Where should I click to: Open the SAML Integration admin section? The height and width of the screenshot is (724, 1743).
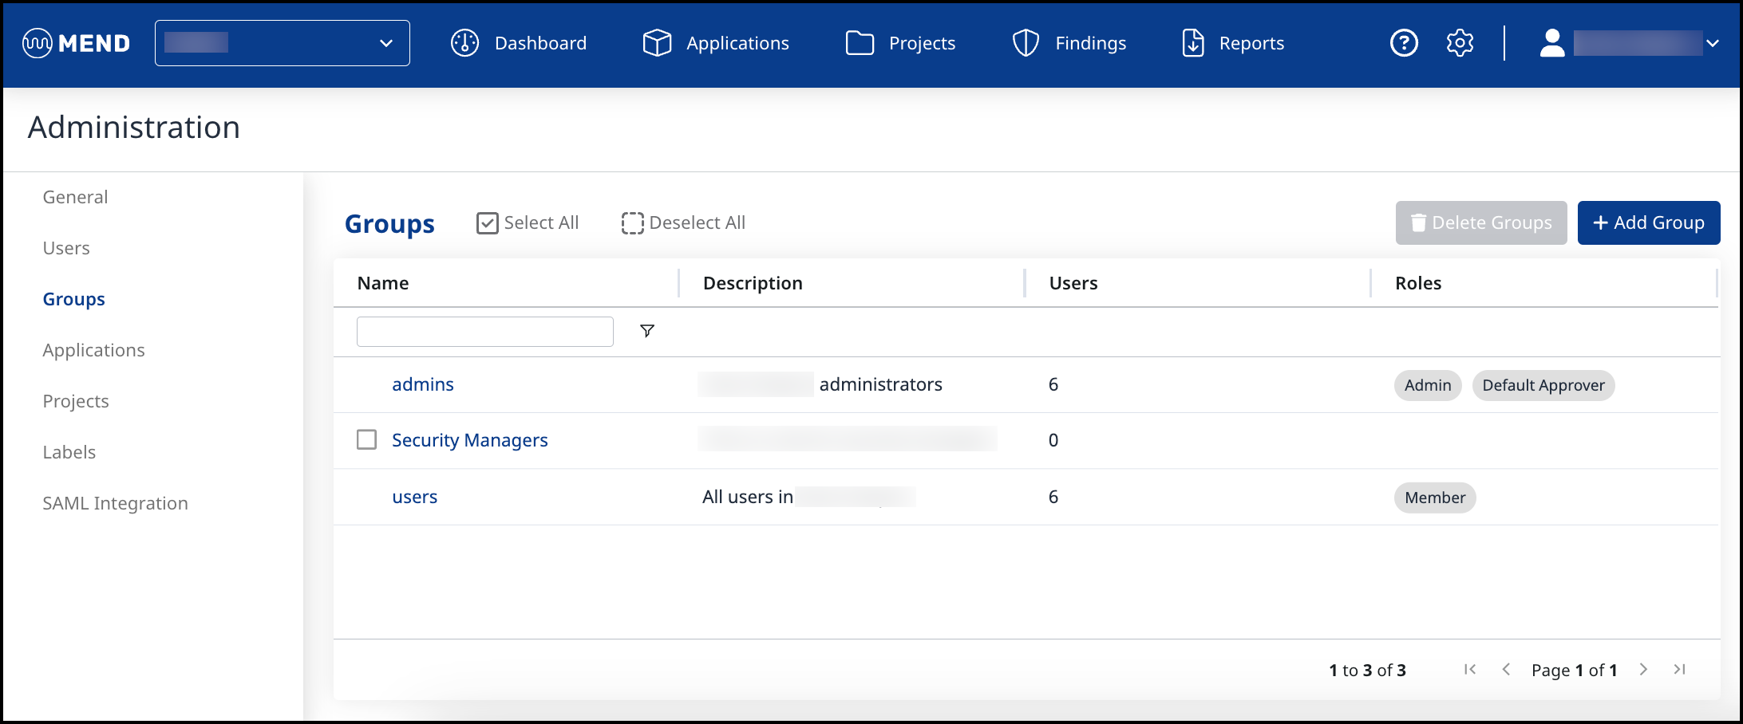(115, 503)
